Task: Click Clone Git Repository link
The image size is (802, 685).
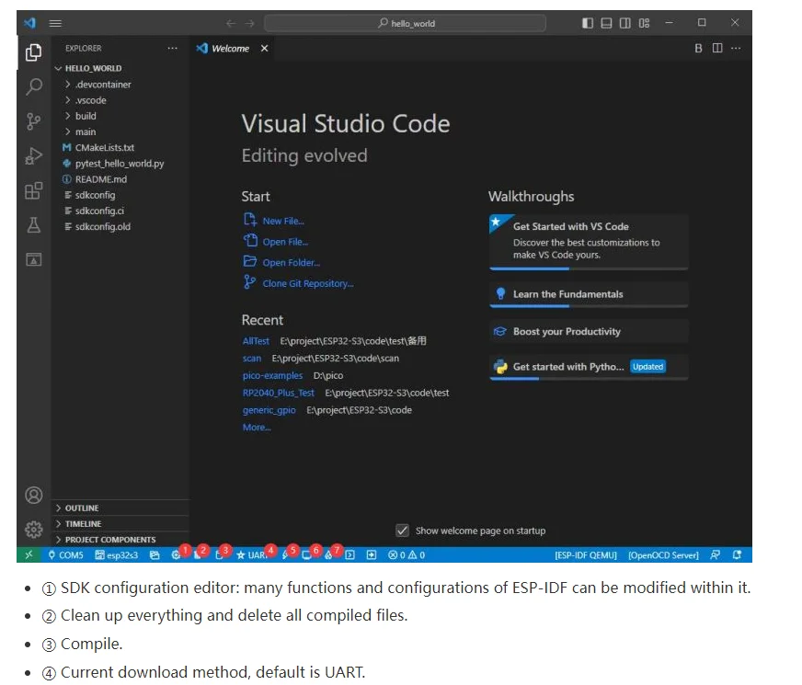Action: pyautogui.click(x=308, y=283)
